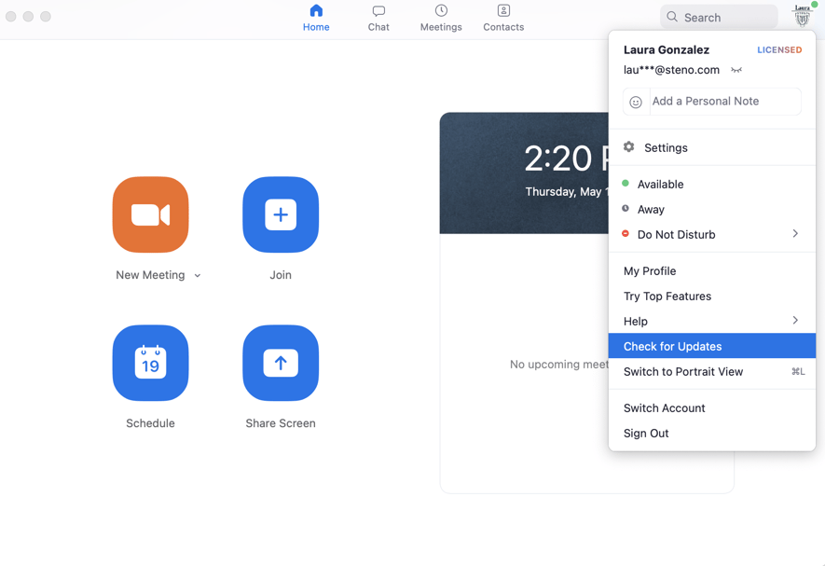Open the Contacts section
This screenshot has height=566, width=825.
pos(502,17)
